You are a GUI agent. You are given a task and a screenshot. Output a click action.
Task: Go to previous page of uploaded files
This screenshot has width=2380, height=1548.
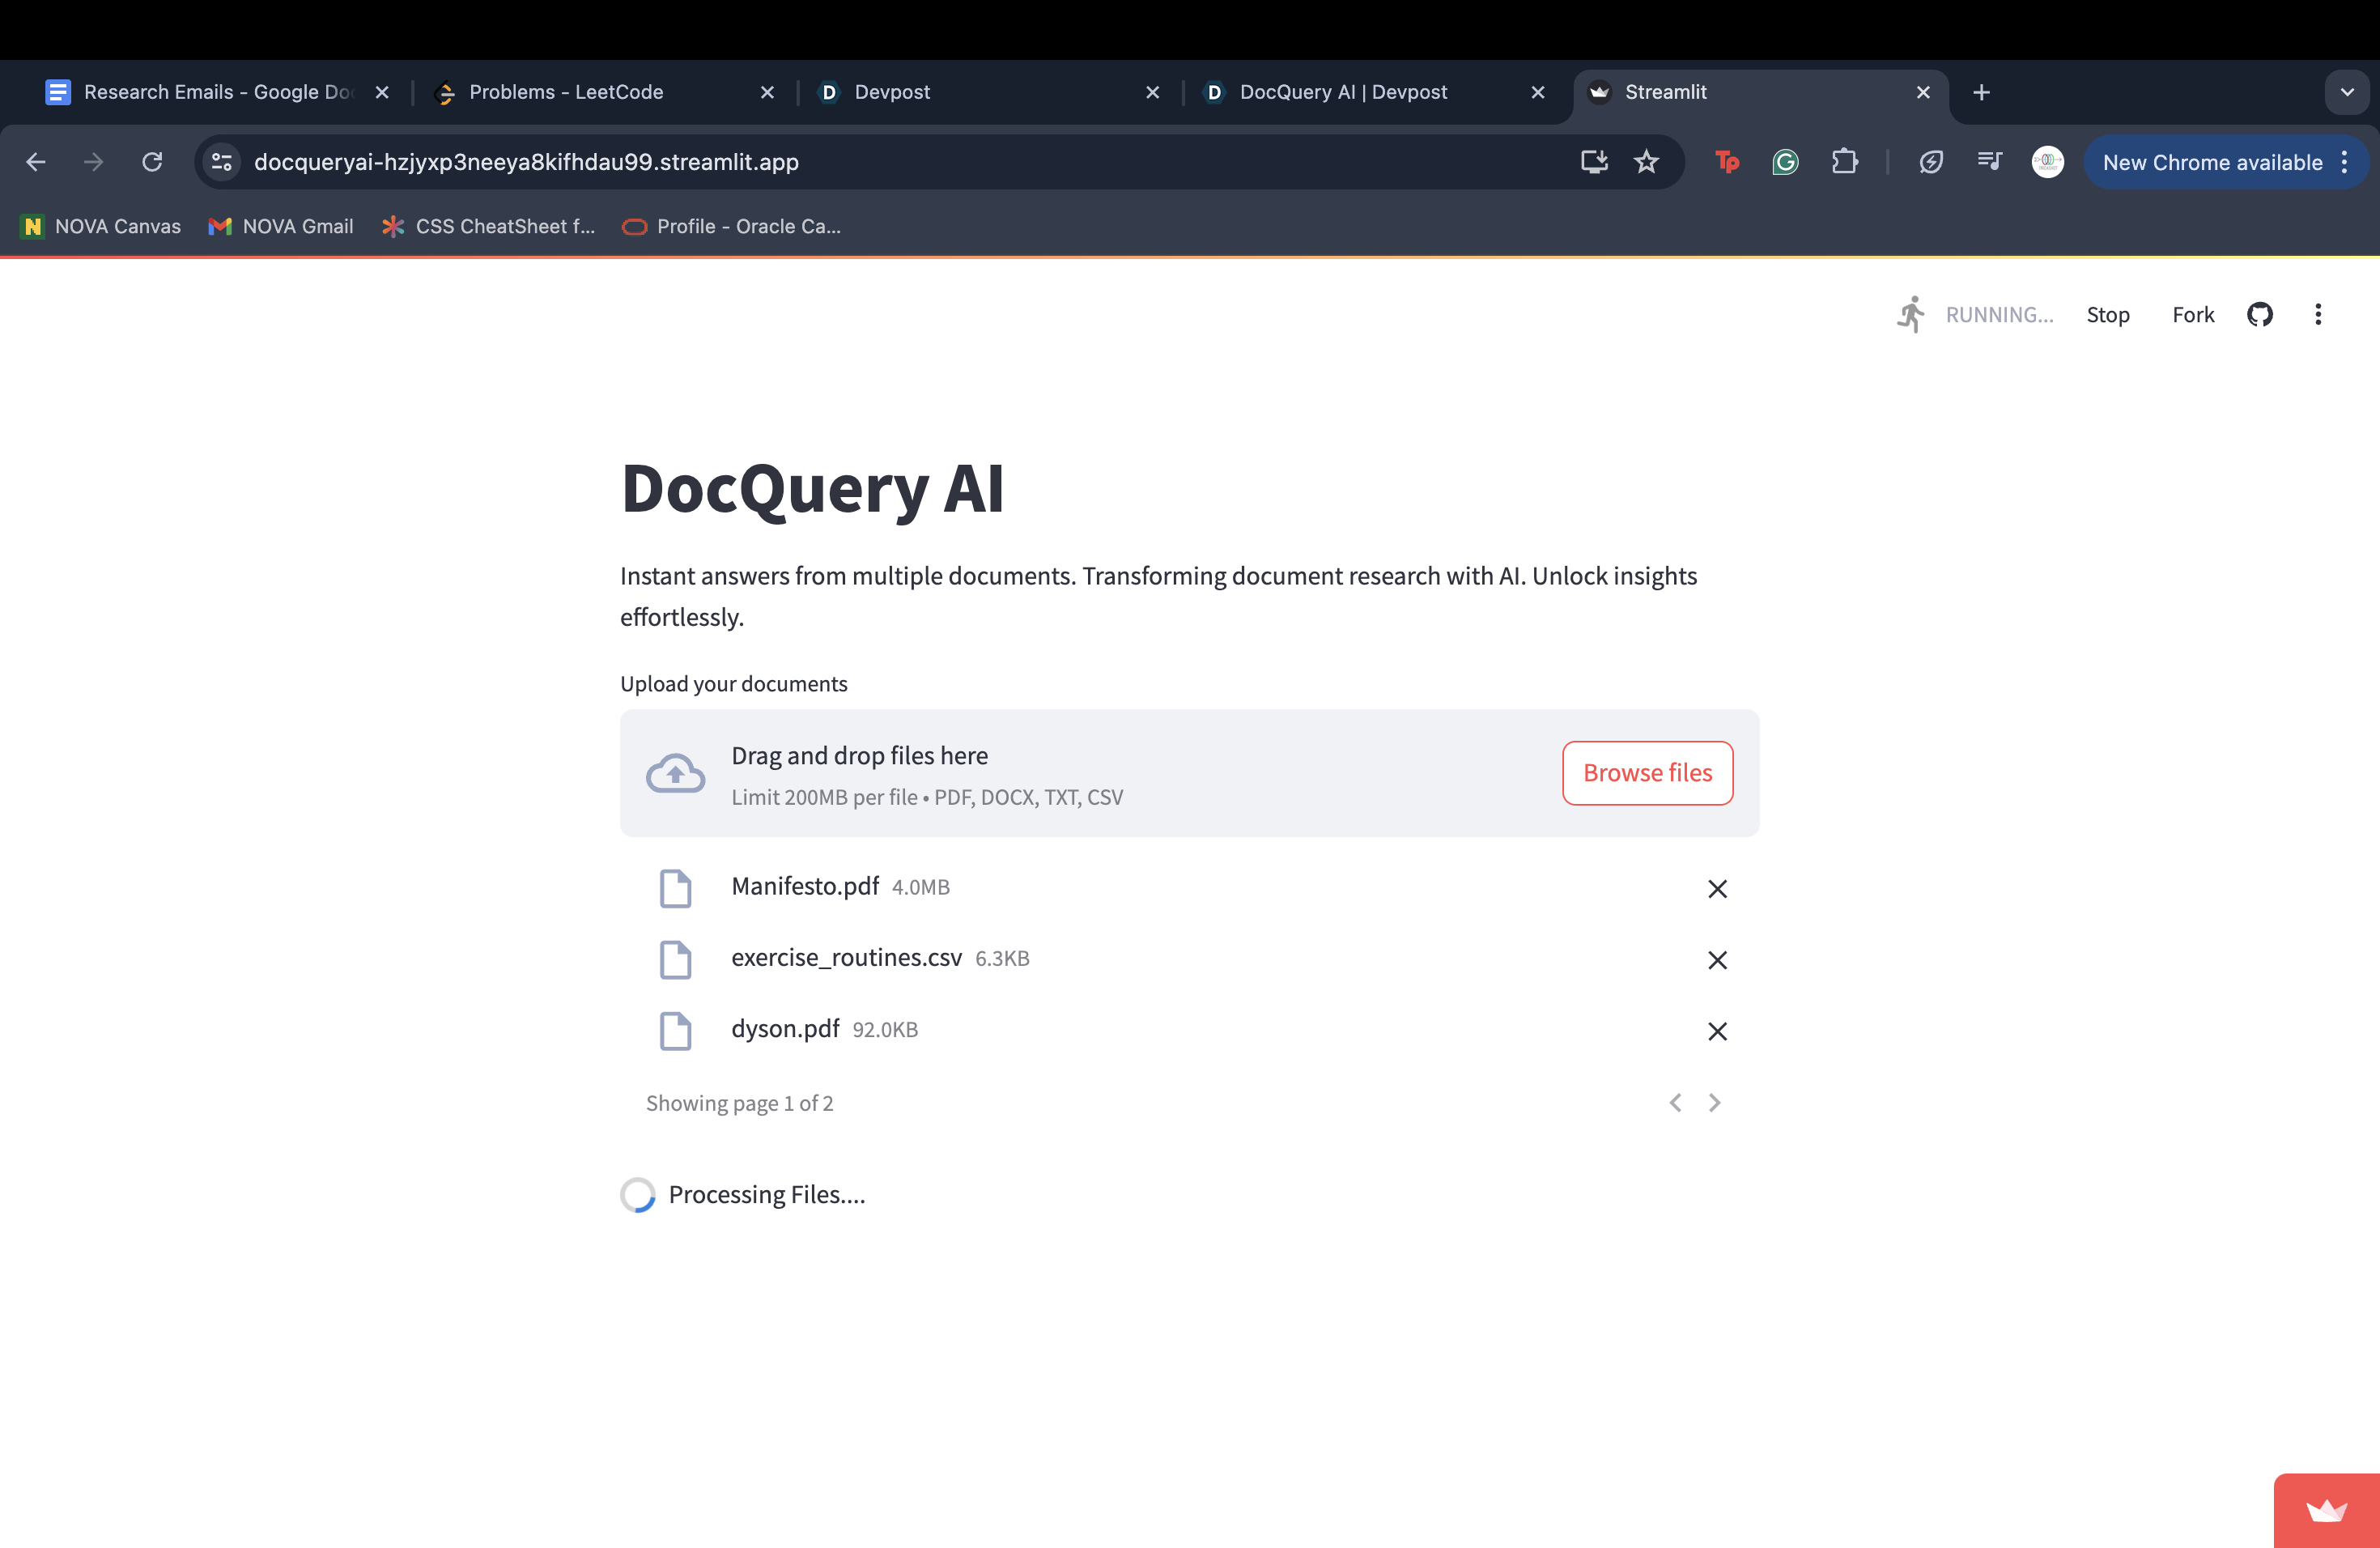coord(1675,1102)
